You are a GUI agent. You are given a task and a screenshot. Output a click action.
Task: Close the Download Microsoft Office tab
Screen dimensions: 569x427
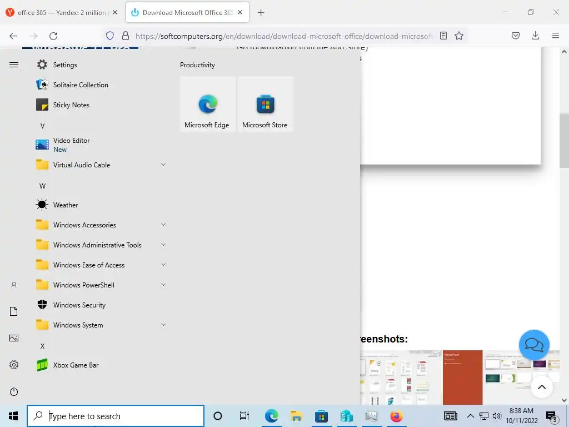[x=240, y=12]
